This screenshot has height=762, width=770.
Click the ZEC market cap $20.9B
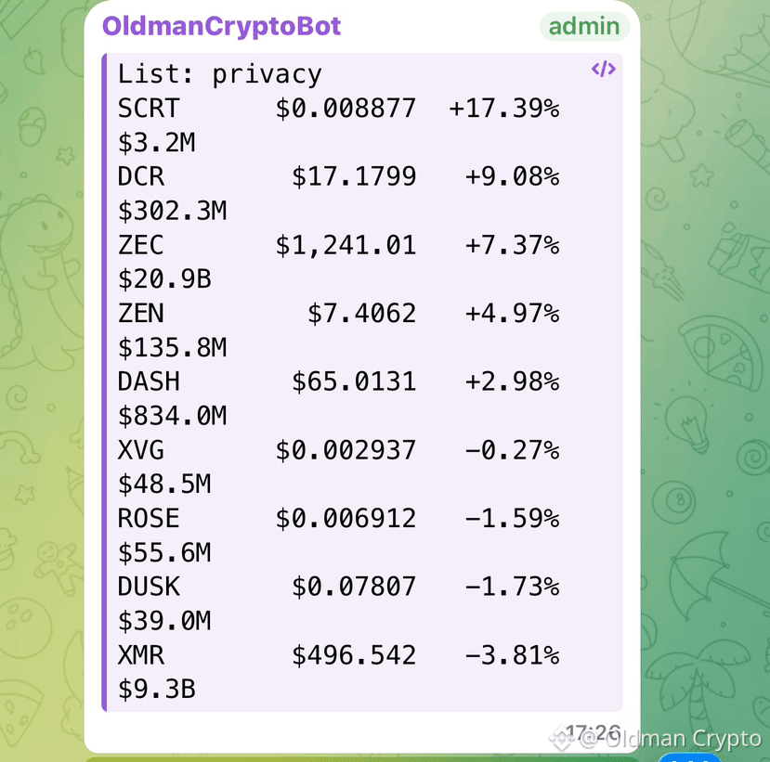coord(164,279)
